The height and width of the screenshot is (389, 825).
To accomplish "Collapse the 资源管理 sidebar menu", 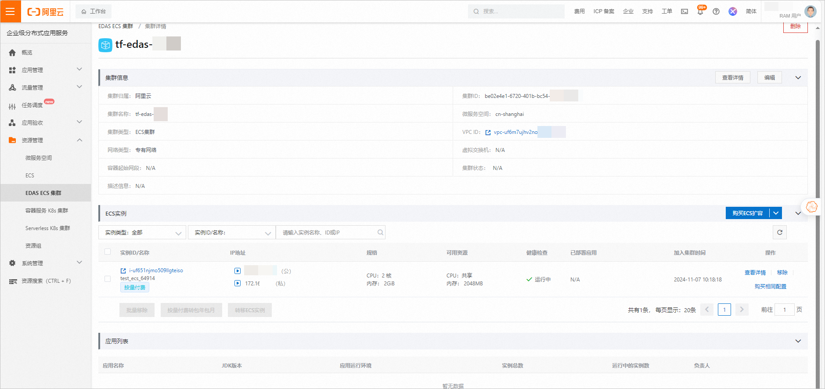I will (79, 140).
